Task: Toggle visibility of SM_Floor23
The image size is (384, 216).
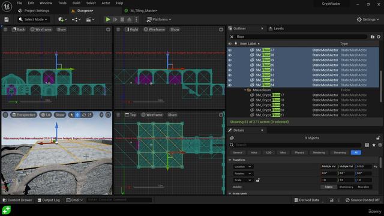Action: (230, 80)
